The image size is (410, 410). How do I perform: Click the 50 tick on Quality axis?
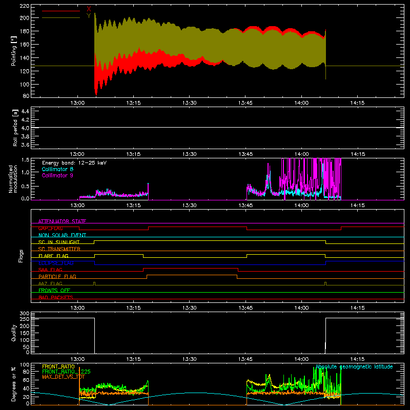(x=26, y=347)
